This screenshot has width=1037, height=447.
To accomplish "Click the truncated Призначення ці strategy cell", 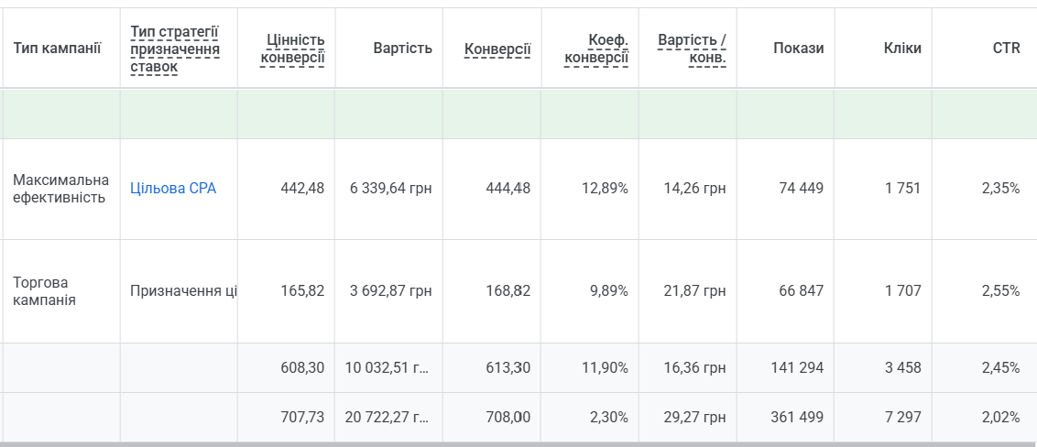I will [183, 291].
